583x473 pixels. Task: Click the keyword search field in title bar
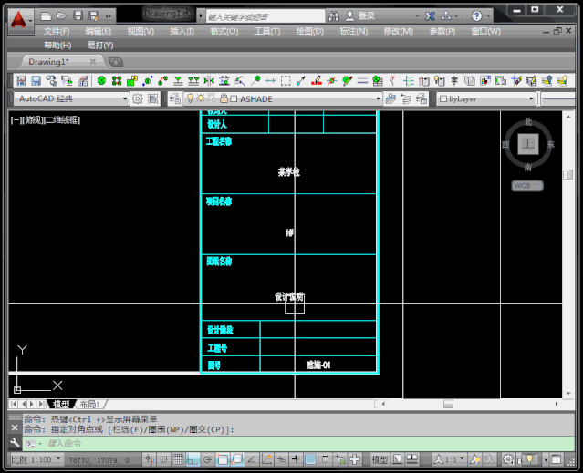[x=265, y=16]
